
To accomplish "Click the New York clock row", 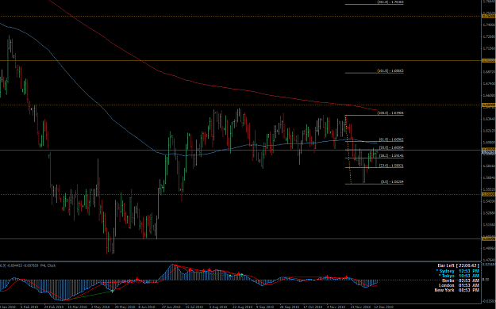I will click(x=456, y=290).
